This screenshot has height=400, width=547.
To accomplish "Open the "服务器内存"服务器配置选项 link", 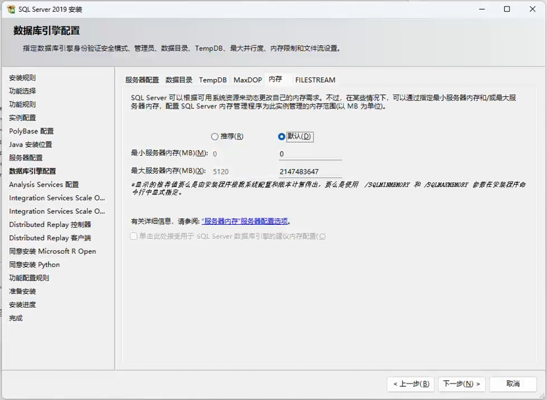I will tap(245, 221).
